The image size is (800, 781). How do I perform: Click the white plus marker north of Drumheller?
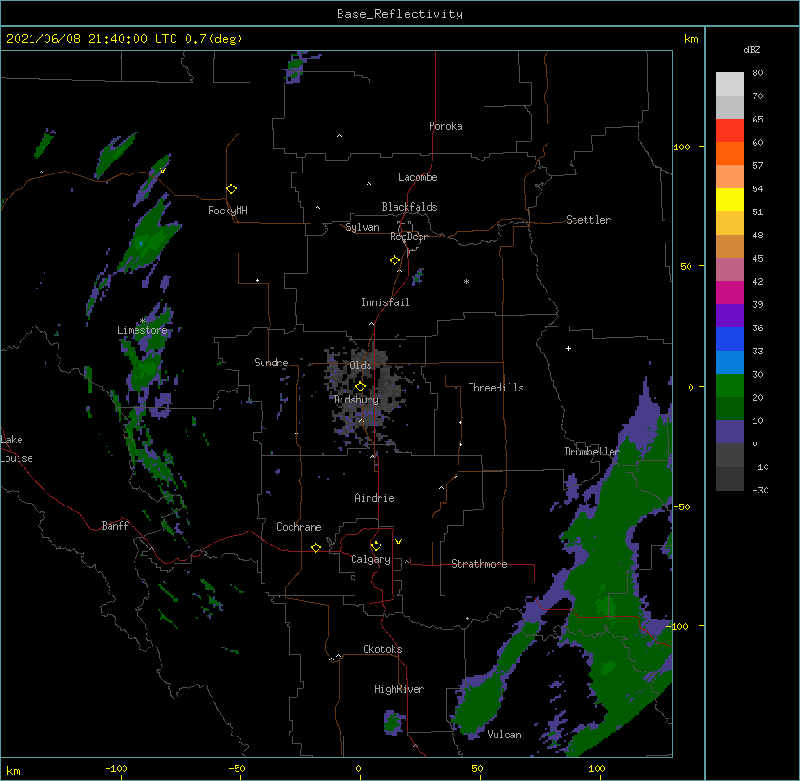point(568,348)
